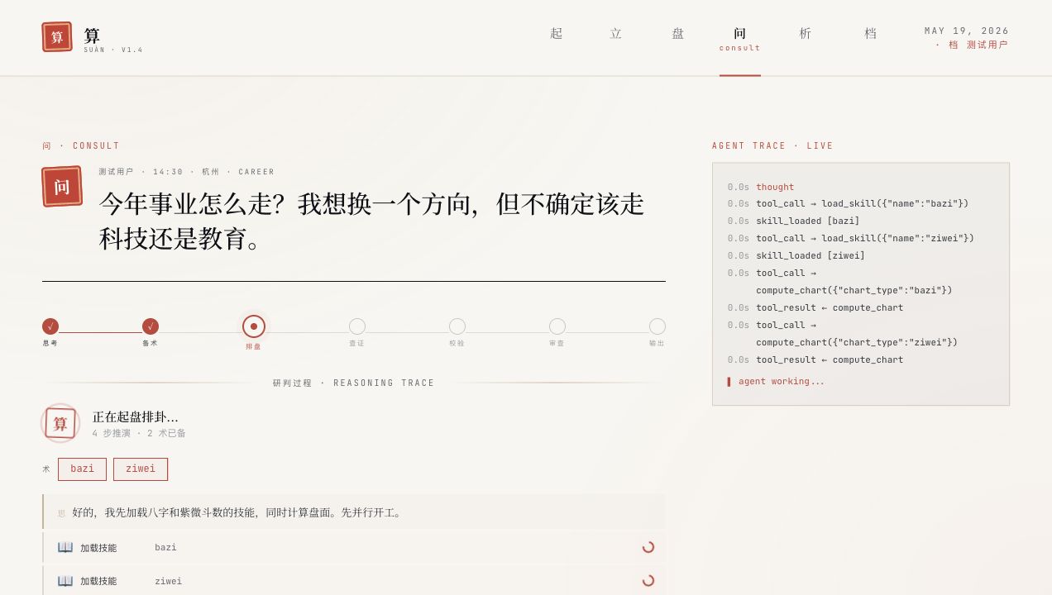Open the 起 navigation tab
1052x595 pixels.
tap(557, 34)
